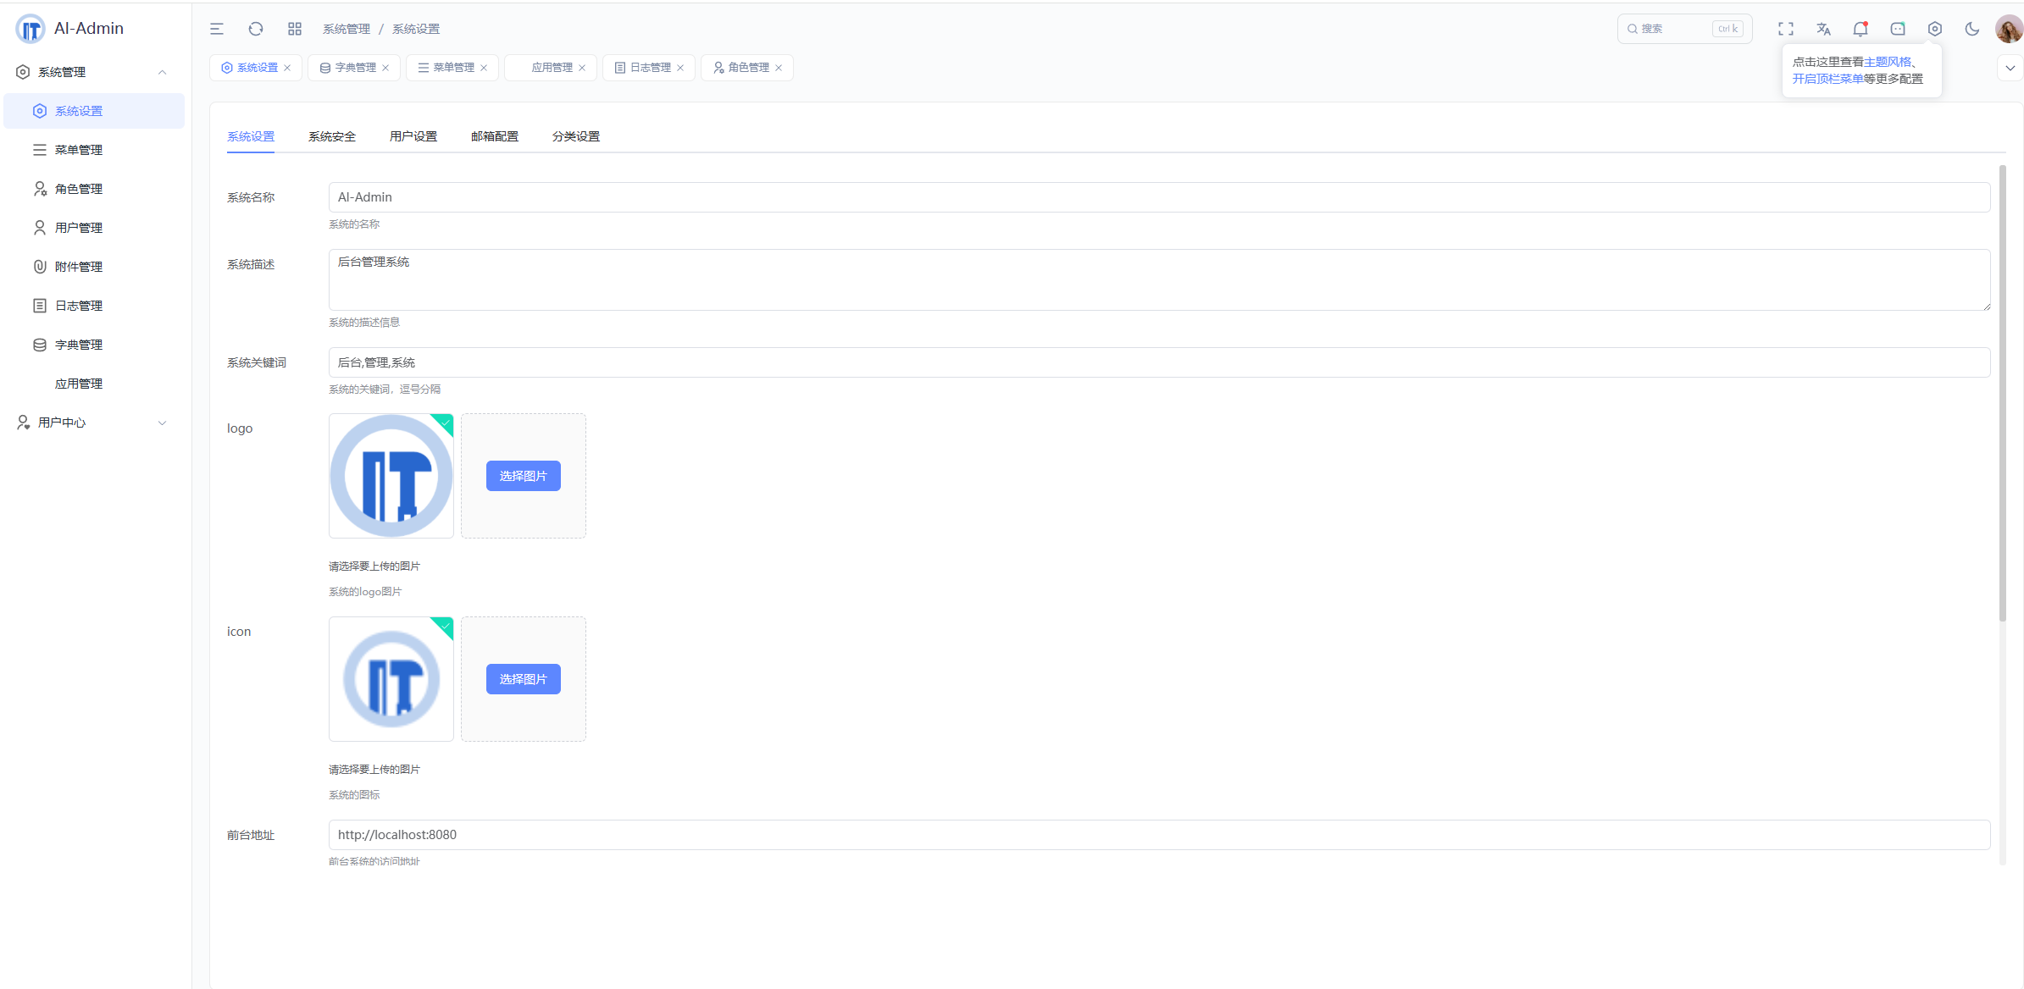Screen dimensions: 2024x989
Task: Open the theme settings hexagon gear icon
Action: [x=1935, y=29]
